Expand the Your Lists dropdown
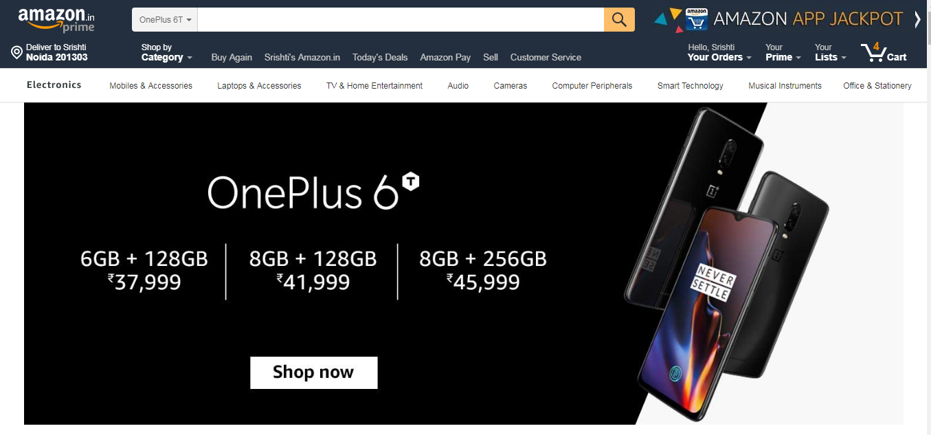 pos(831,52)
